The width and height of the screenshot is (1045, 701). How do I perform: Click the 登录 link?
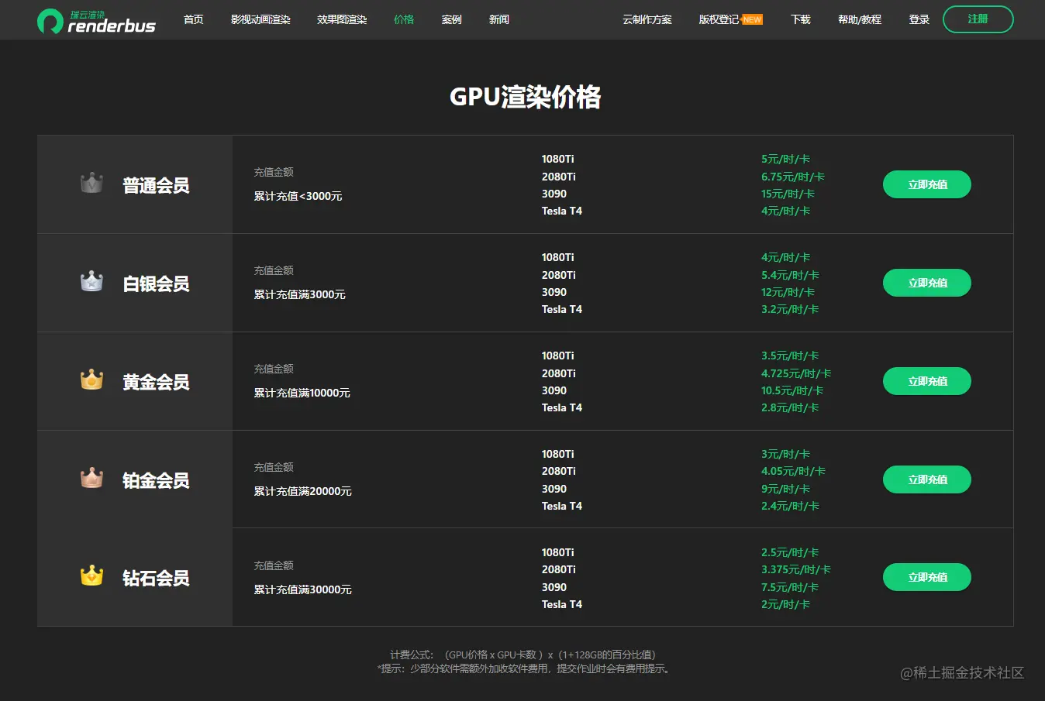click(919, 19)
